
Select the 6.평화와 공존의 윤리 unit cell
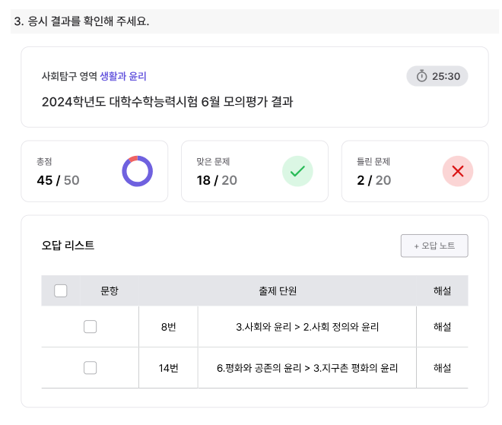307,368
